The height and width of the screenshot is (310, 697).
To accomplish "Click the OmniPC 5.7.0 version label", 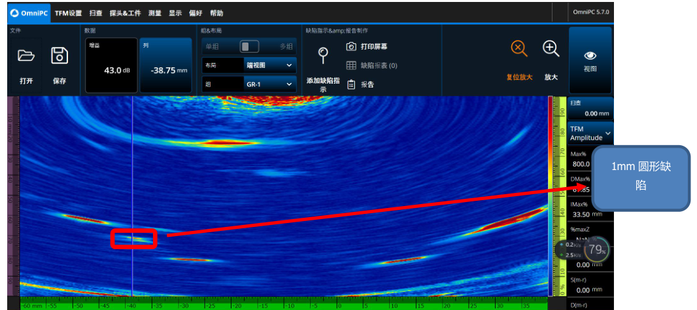I will [590, 13].
